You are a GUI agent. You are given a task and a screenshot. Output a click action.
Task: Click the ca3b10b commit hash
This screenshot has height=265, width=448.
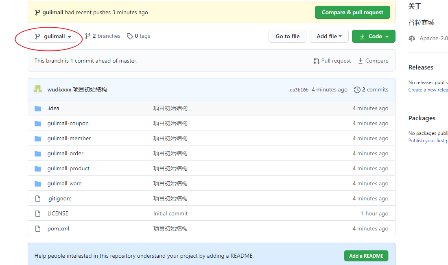299,90
